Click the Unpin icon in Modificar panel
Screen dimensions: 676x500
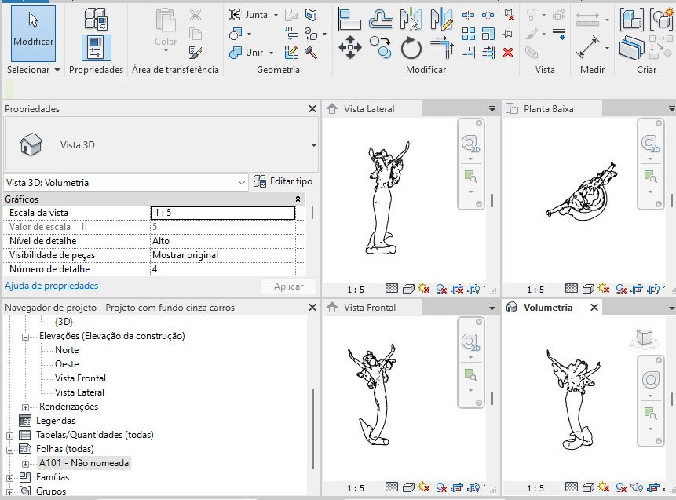[509, 15]
